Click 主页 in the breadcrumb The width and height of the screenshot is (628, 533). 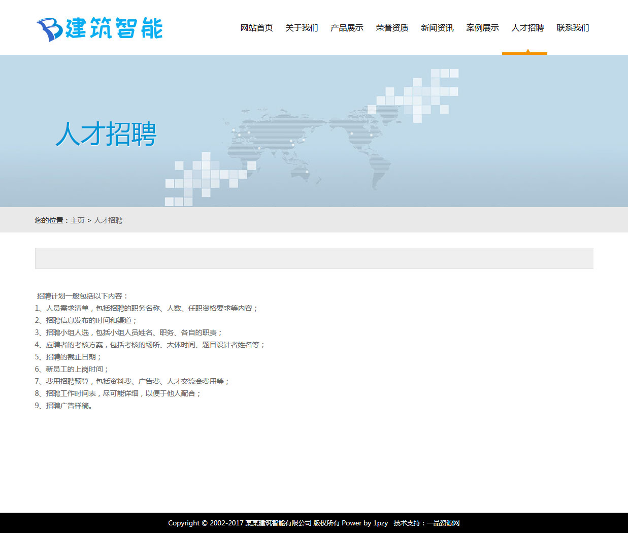[x=77, y=220]
